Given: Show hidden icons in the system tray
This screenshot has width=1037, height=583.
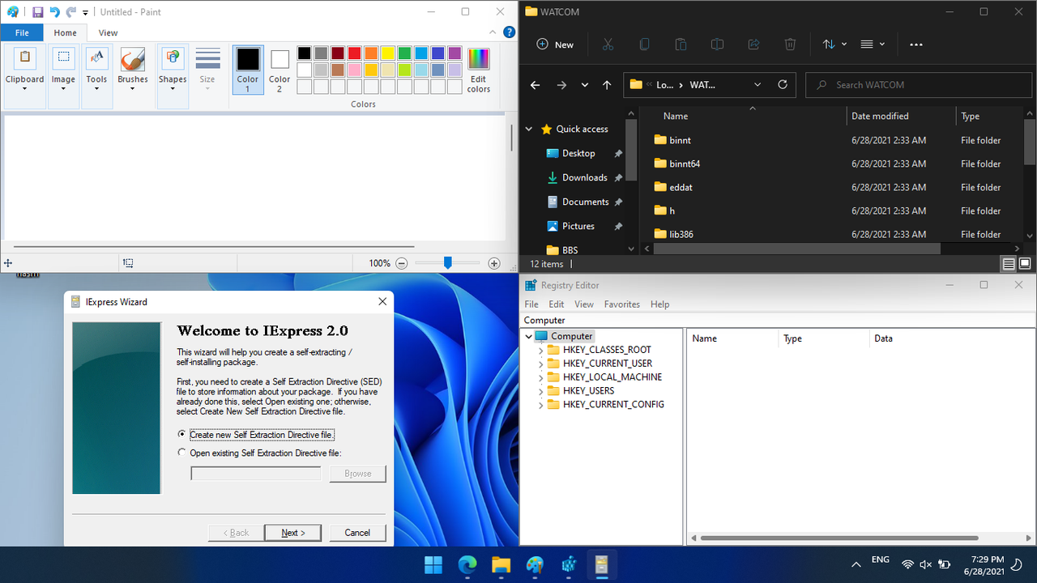Looking at the screenshot, I should tap(856, 564).
